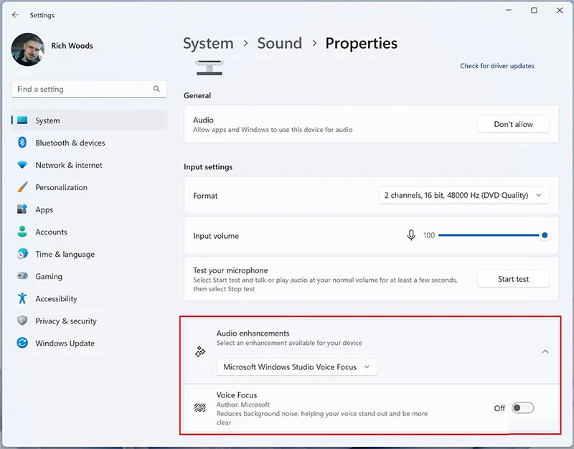Click the Start test button

coord(513,279)
